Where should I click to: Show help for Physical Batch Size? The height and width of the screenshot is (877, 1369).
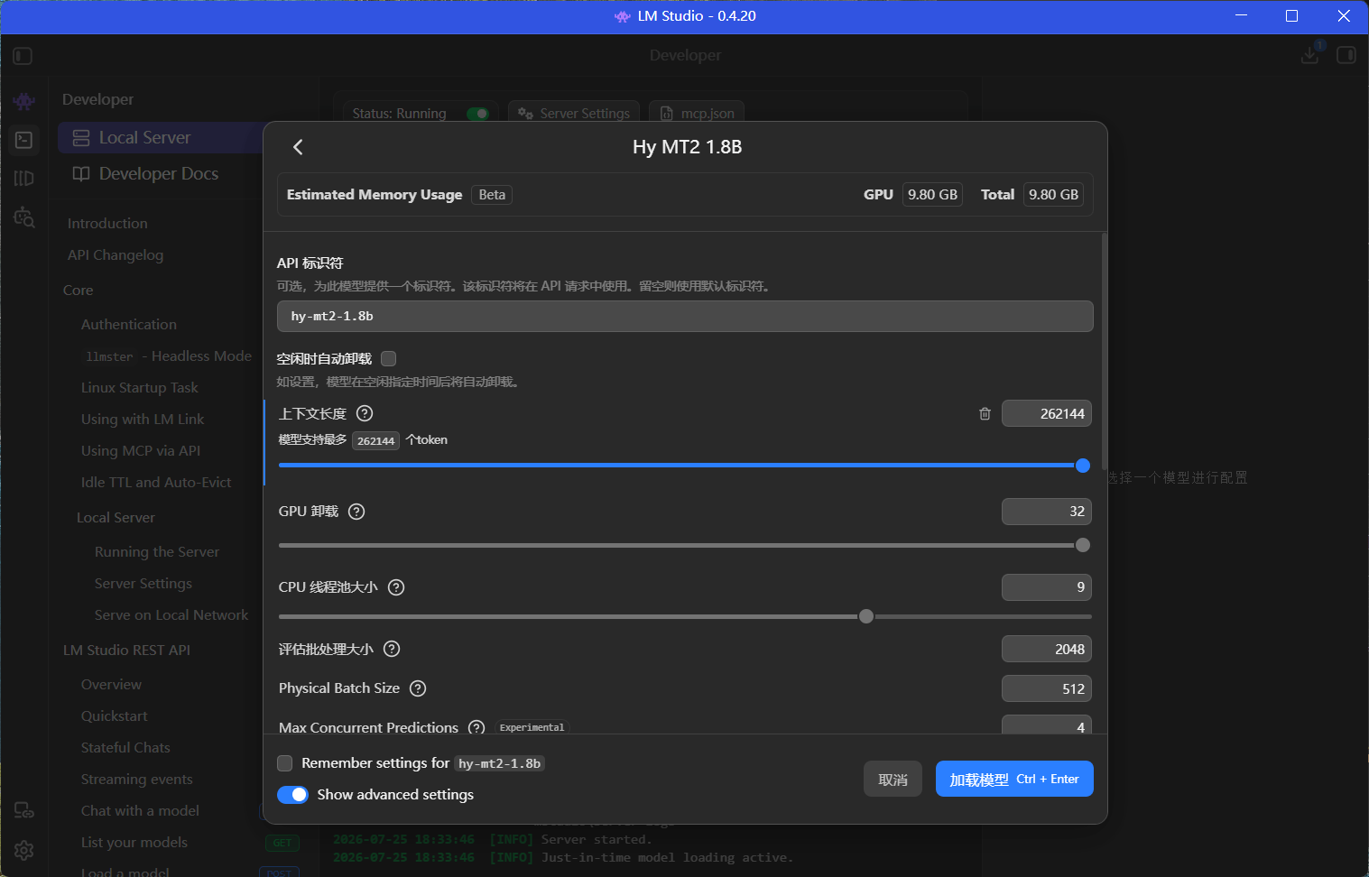[418, 688]
